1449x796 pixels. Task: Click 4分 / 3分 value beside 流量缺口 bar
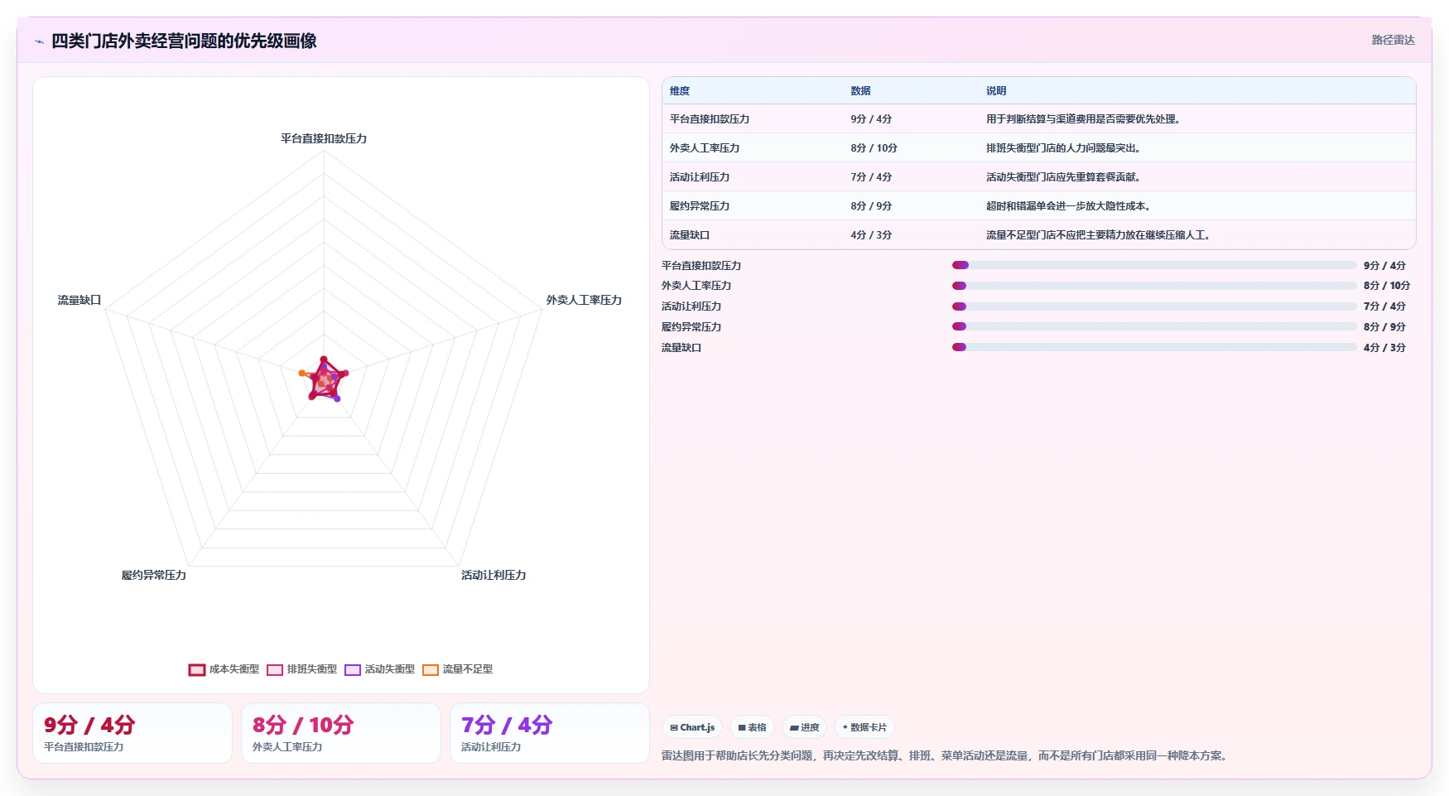pyautogui.click(x=1384, y=348)
